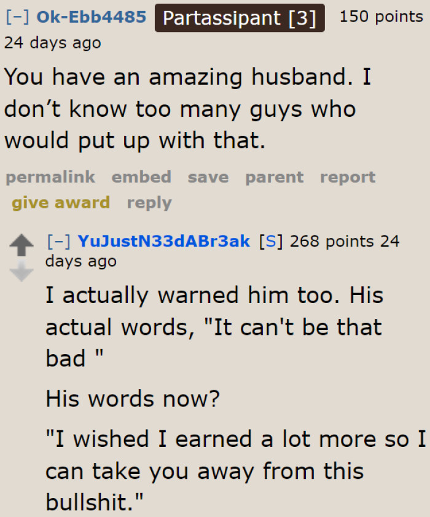Give award to Ok-Ebb4485's comment
Image resolution: width=430 pixels, height=517 pixels.
pos(60,203)
